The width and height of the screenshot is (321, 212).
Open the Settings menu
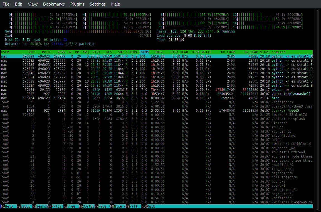pos(98,4)
